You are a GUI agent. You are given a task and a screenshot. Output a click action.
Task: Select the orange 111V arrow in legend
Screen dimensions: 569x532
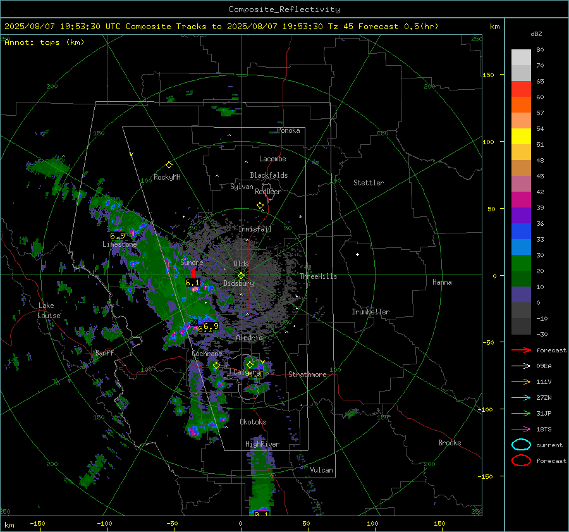click(x=521, y=381)
